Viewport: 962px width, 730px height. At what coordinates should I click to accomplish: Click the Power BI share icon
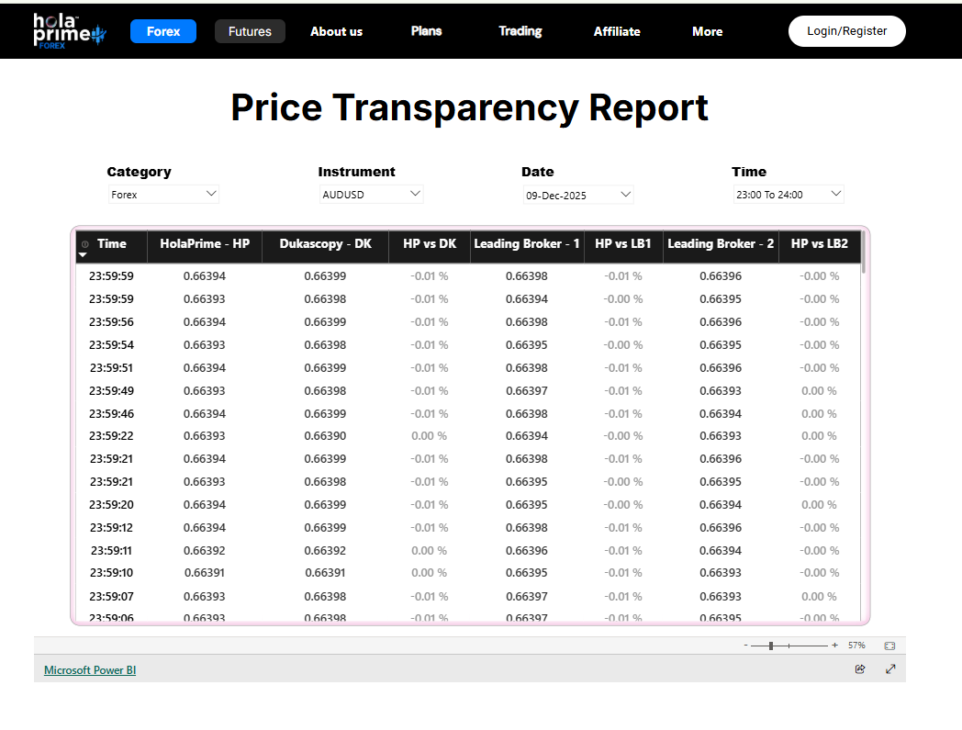pos(860,669)
